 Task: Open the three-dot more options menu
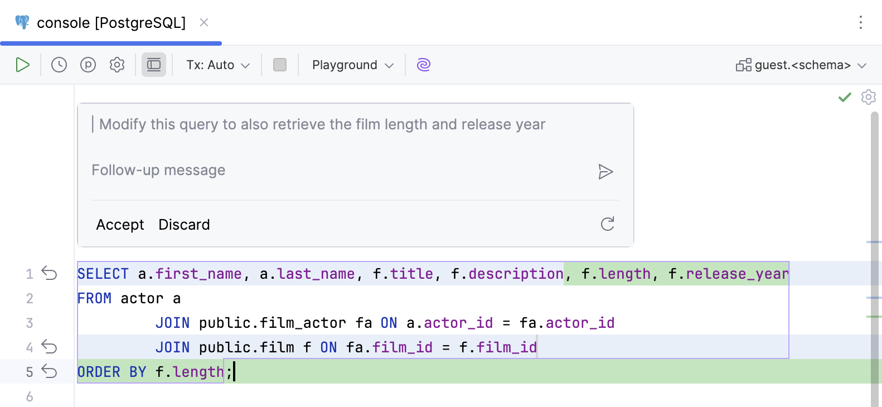pyautogui.click(x=861, y=22)
